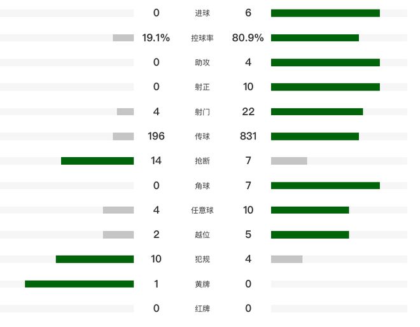Viewport: 420px width, 327px height.
Task: Click the green 80.9% possession bar
Action: click(x=315, y=38)
